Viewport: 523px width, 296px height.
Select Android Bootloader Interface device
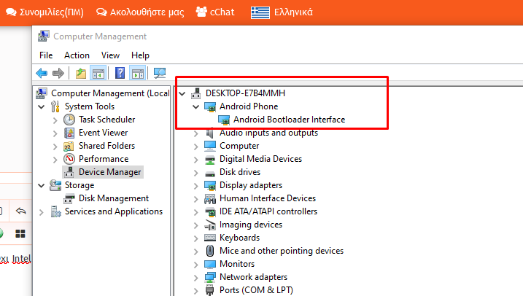tap(289, 120)
